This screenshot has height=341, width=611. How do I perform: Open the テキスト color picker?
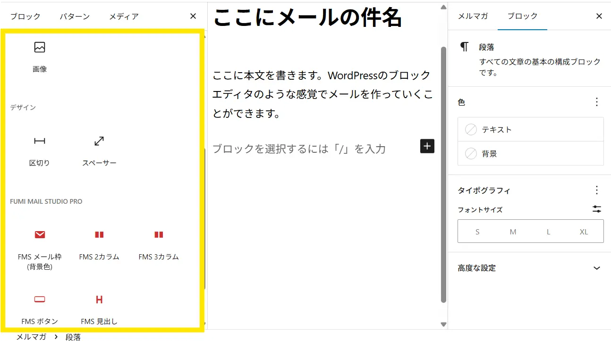530,130
